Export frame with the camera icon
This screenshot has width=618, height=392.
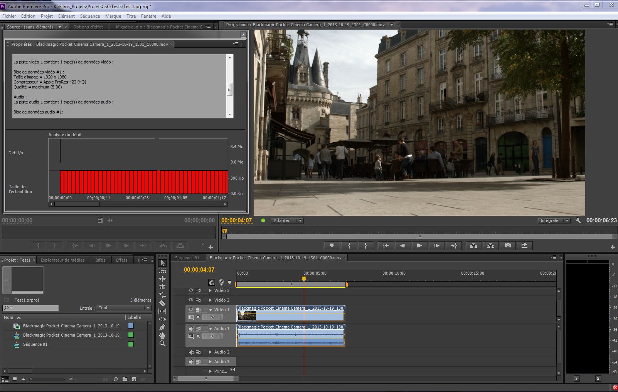click(x=508, y=245)
